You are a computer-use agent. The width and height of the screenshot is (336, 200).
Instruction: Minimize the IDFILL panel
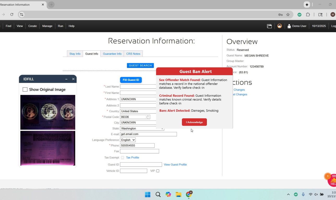66,79
